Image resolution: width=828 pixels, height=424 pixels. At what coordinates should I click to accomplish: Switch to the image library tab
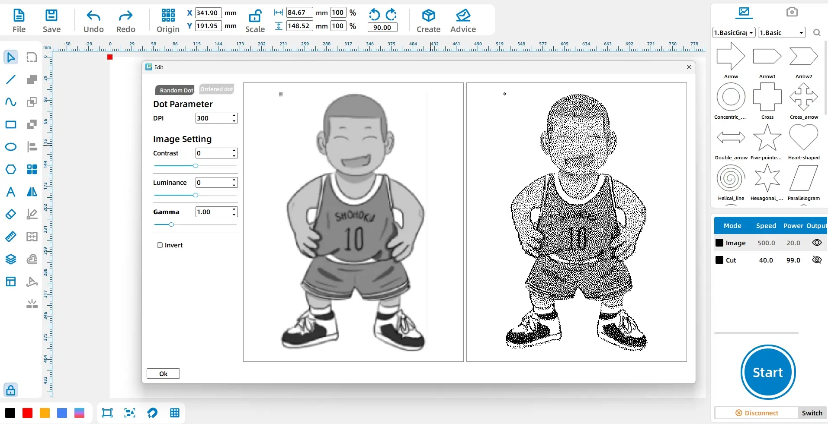744,12
